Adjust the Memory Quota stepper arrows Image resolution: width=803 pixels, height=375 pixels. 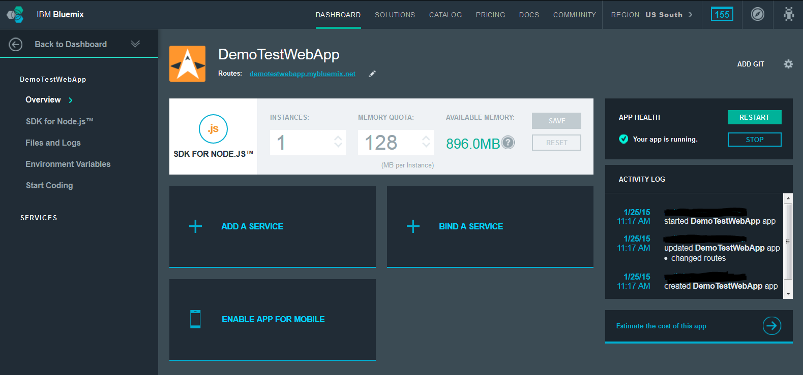click(426, 142)
